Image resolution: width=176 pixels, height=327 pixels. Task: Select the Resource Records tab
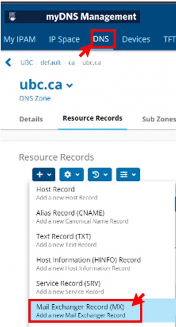click(x=92, y=118)
